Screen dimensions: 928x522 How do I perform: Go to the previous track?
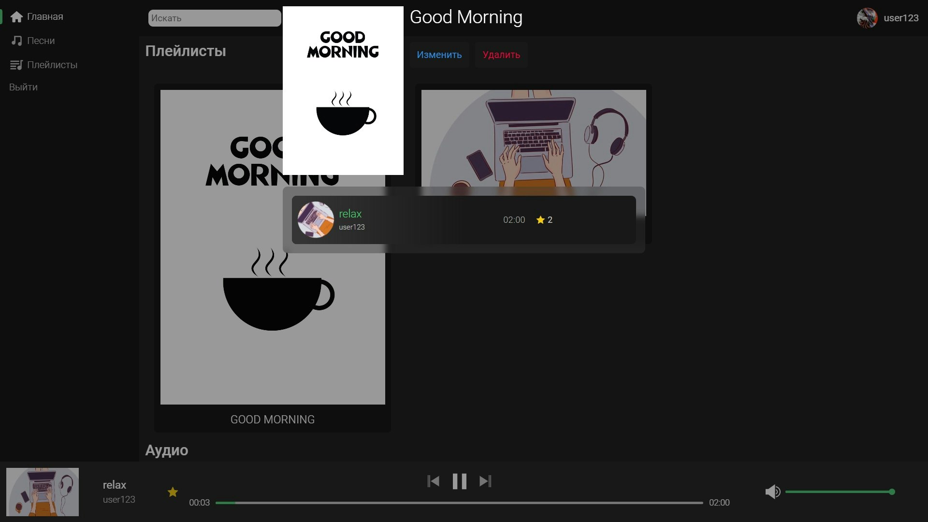[x=434, y=481]
